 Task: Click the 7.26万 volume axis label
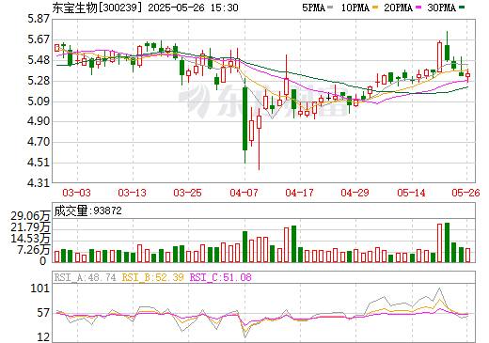coord(34,250)
